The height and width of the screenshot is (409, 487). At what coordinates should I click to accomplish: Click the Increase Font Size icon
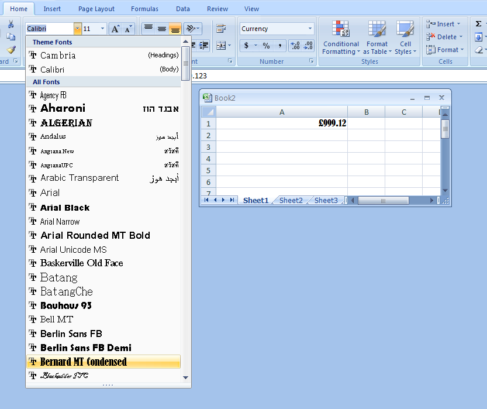tap(116, 28)
